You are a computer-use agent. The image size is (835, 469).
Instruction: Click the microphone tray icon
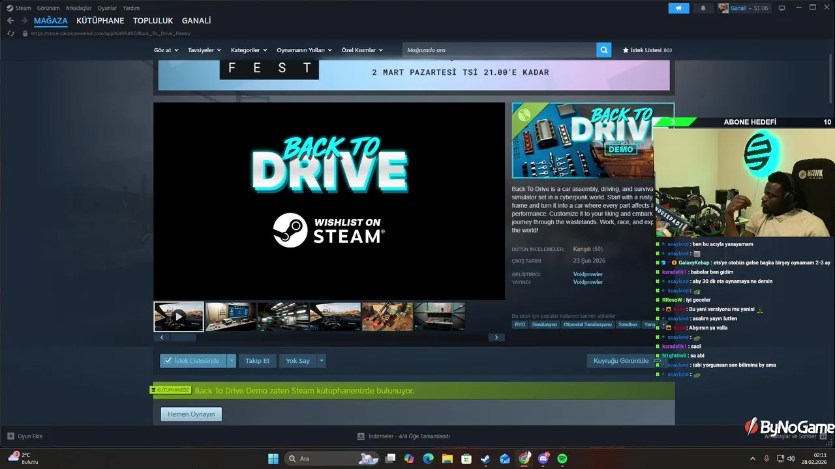[x=767, y=459]
